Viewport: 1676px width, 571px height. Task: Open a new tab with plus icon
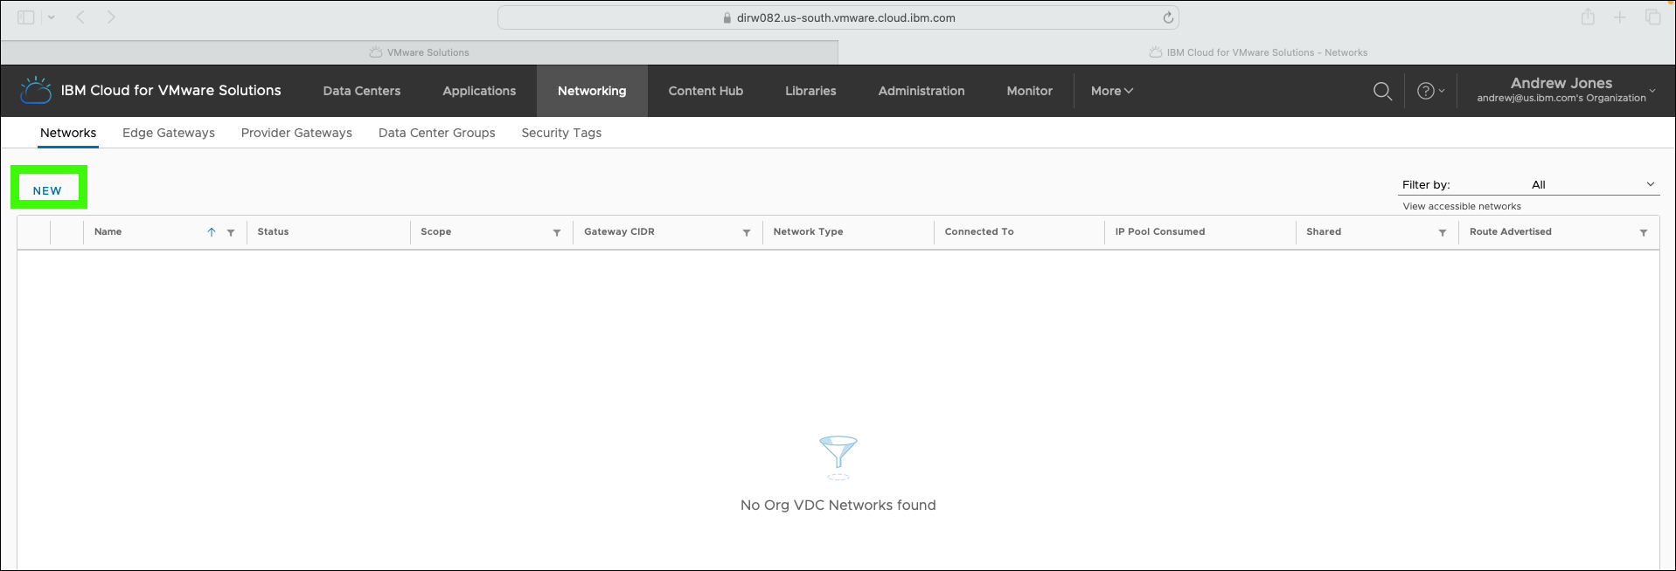tap(1620, 17)
